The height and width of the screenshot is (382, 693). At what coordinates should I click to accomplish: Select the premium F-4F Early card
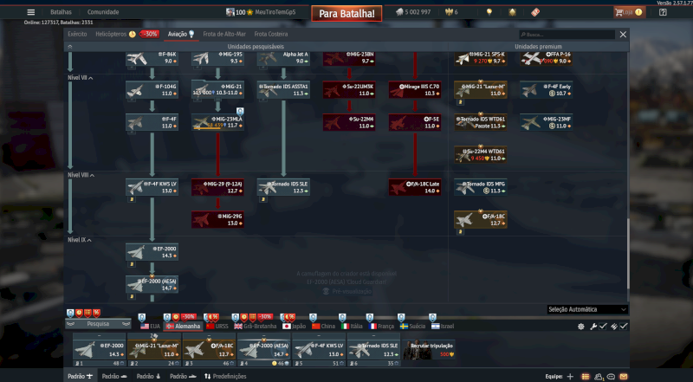point(547,90)
